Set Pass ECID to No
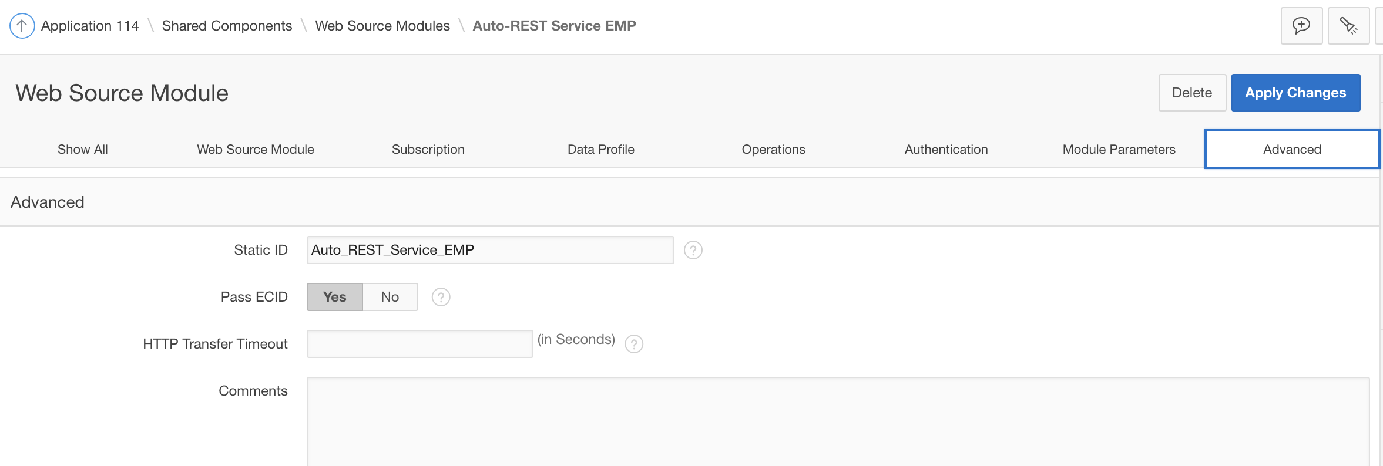1383x466 pixels. (x=390, y=297)
